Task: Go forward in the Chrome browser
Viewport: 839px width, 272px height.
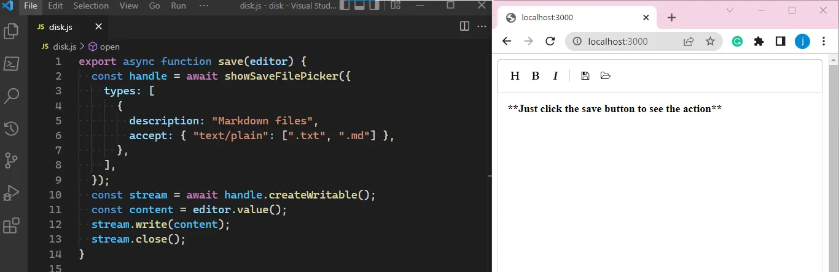Action: [x=528, y=41]
